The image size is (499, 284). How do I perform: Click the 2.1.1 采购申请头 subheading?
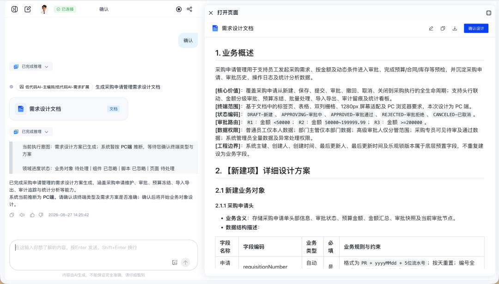tap(235, 206)
